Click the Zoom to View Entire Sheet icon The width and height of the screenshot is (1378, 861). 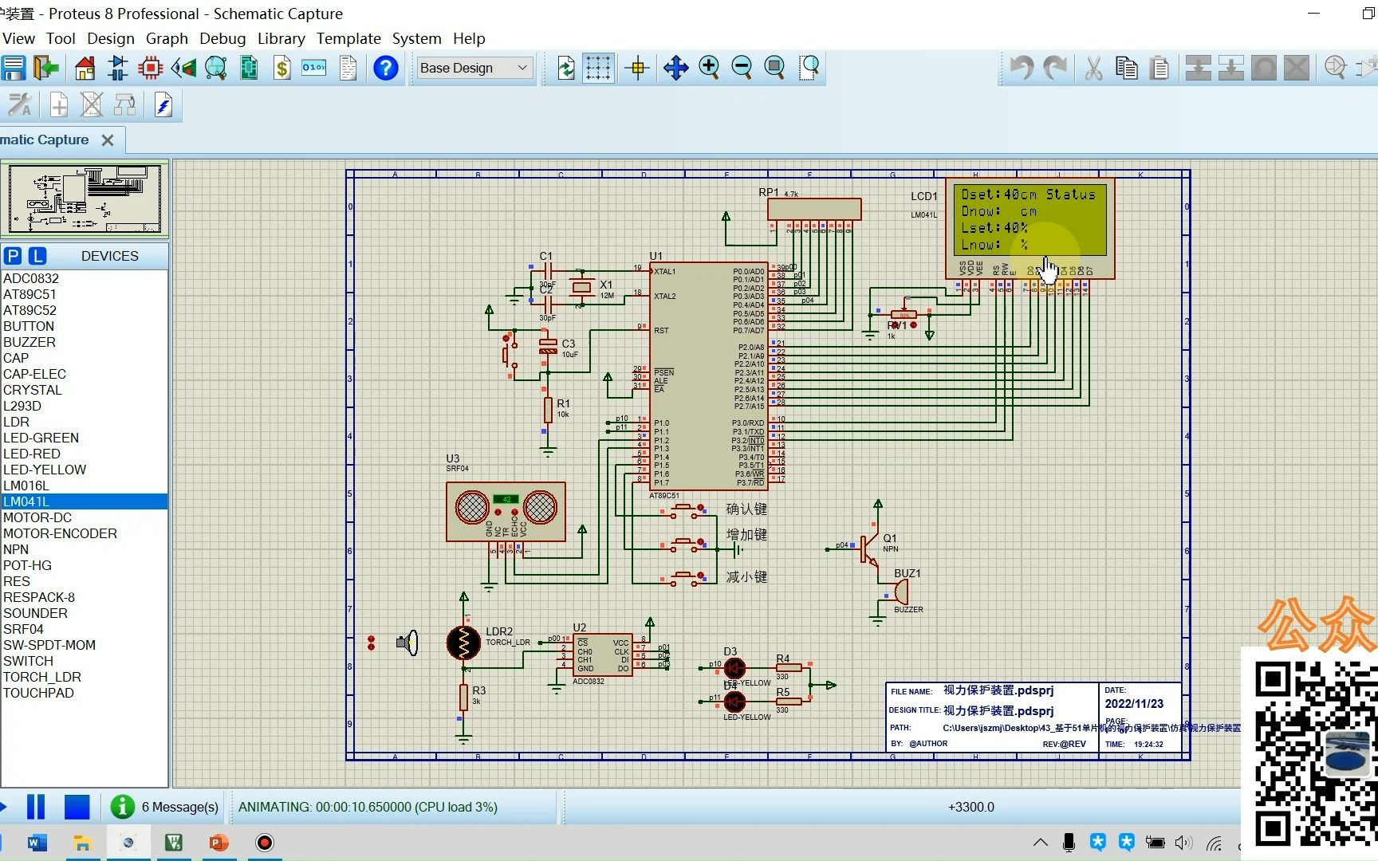[774, 68]
